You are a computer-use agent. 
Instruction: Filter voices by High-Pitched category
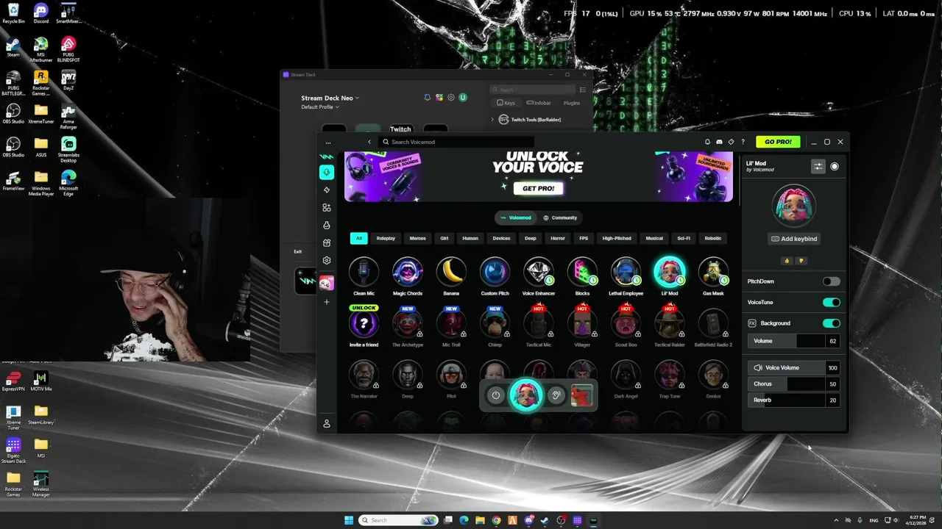coord(617,238)
